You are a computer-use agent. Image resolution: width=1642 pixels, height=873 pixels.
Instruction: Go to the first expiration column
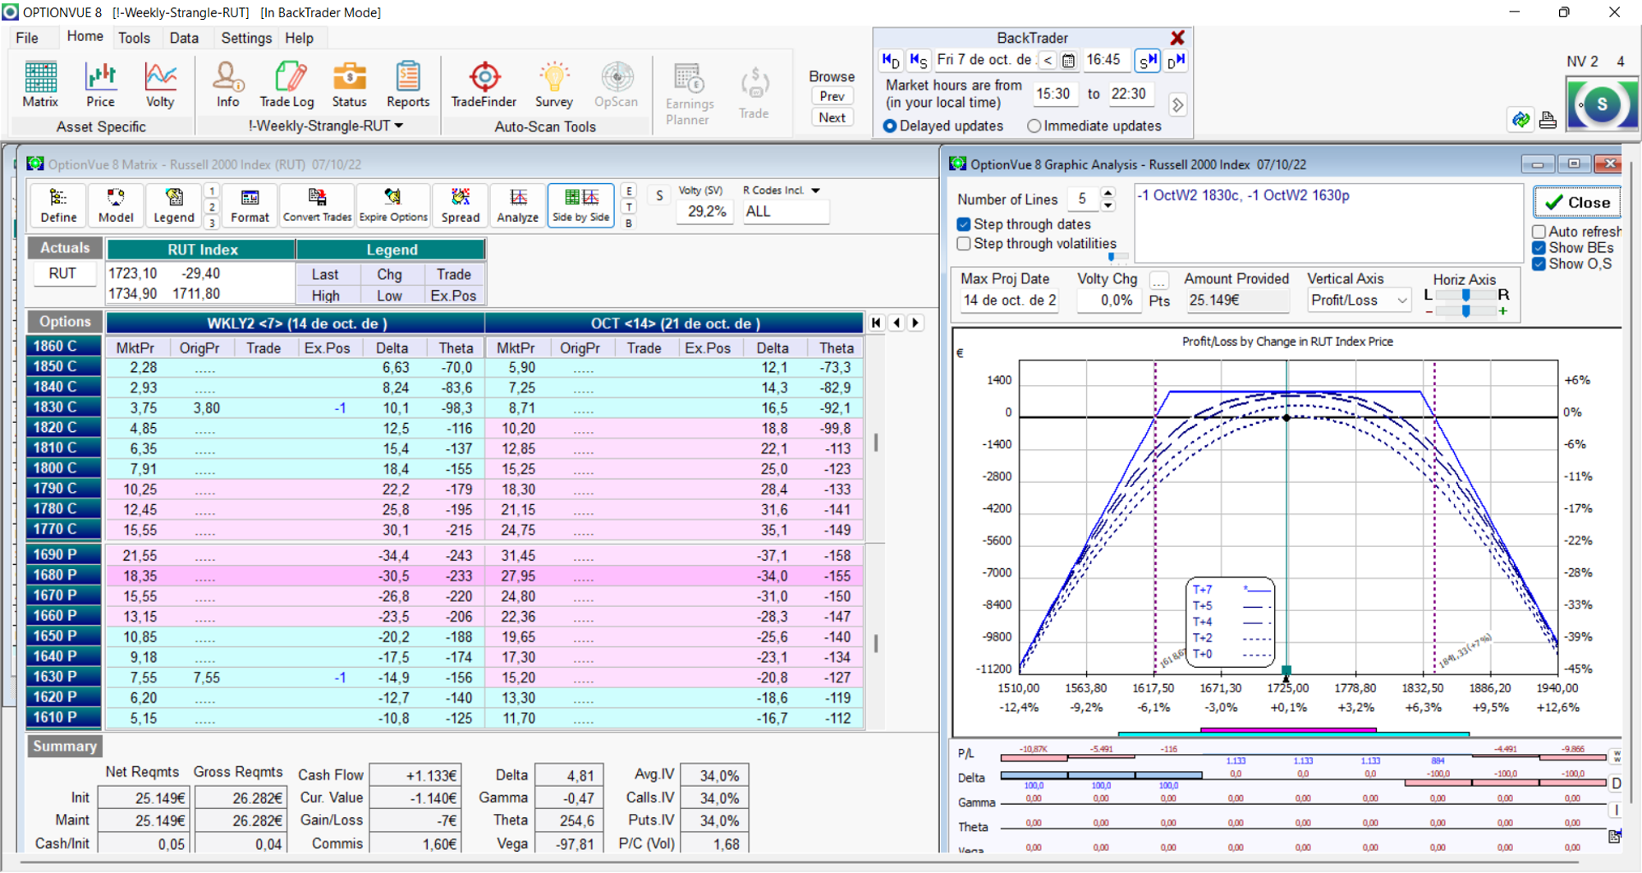click(877, 323)
